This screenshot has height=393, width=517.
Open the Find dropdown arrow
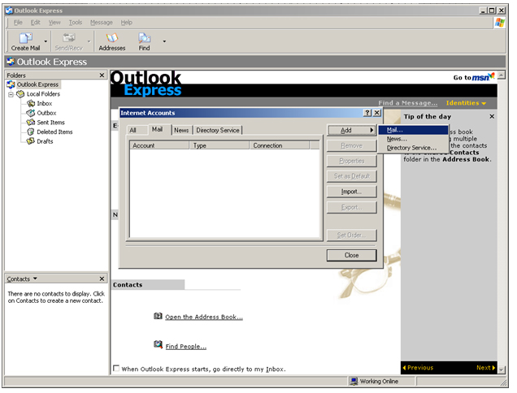point(164,41)
